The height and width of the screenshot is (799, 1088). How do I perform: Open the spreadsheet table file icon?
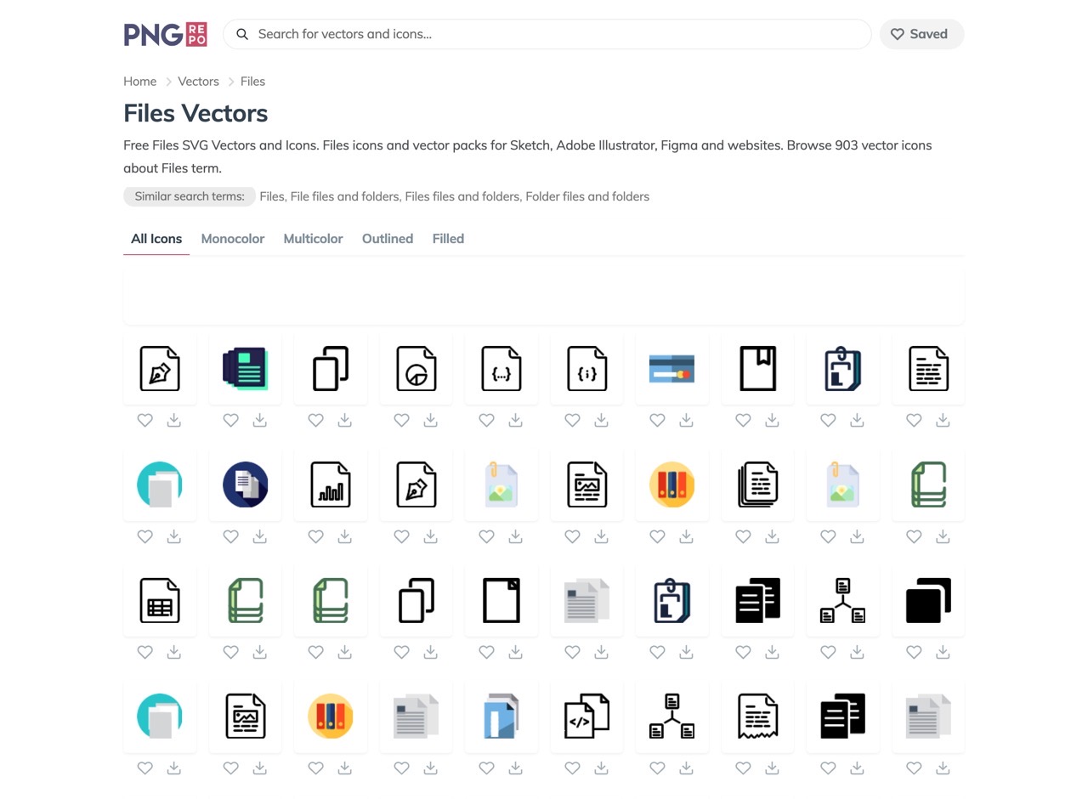[x=160, y=600]
